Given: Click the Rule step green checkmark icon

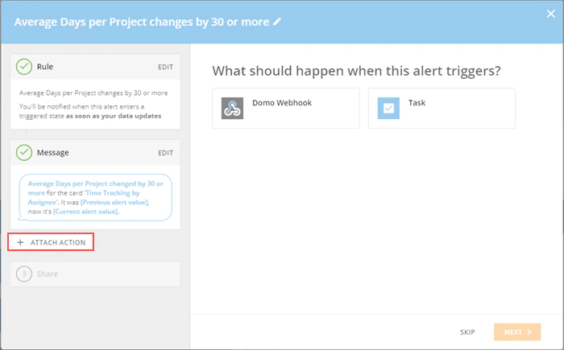Looking at the screenshot, I should 24,67.
